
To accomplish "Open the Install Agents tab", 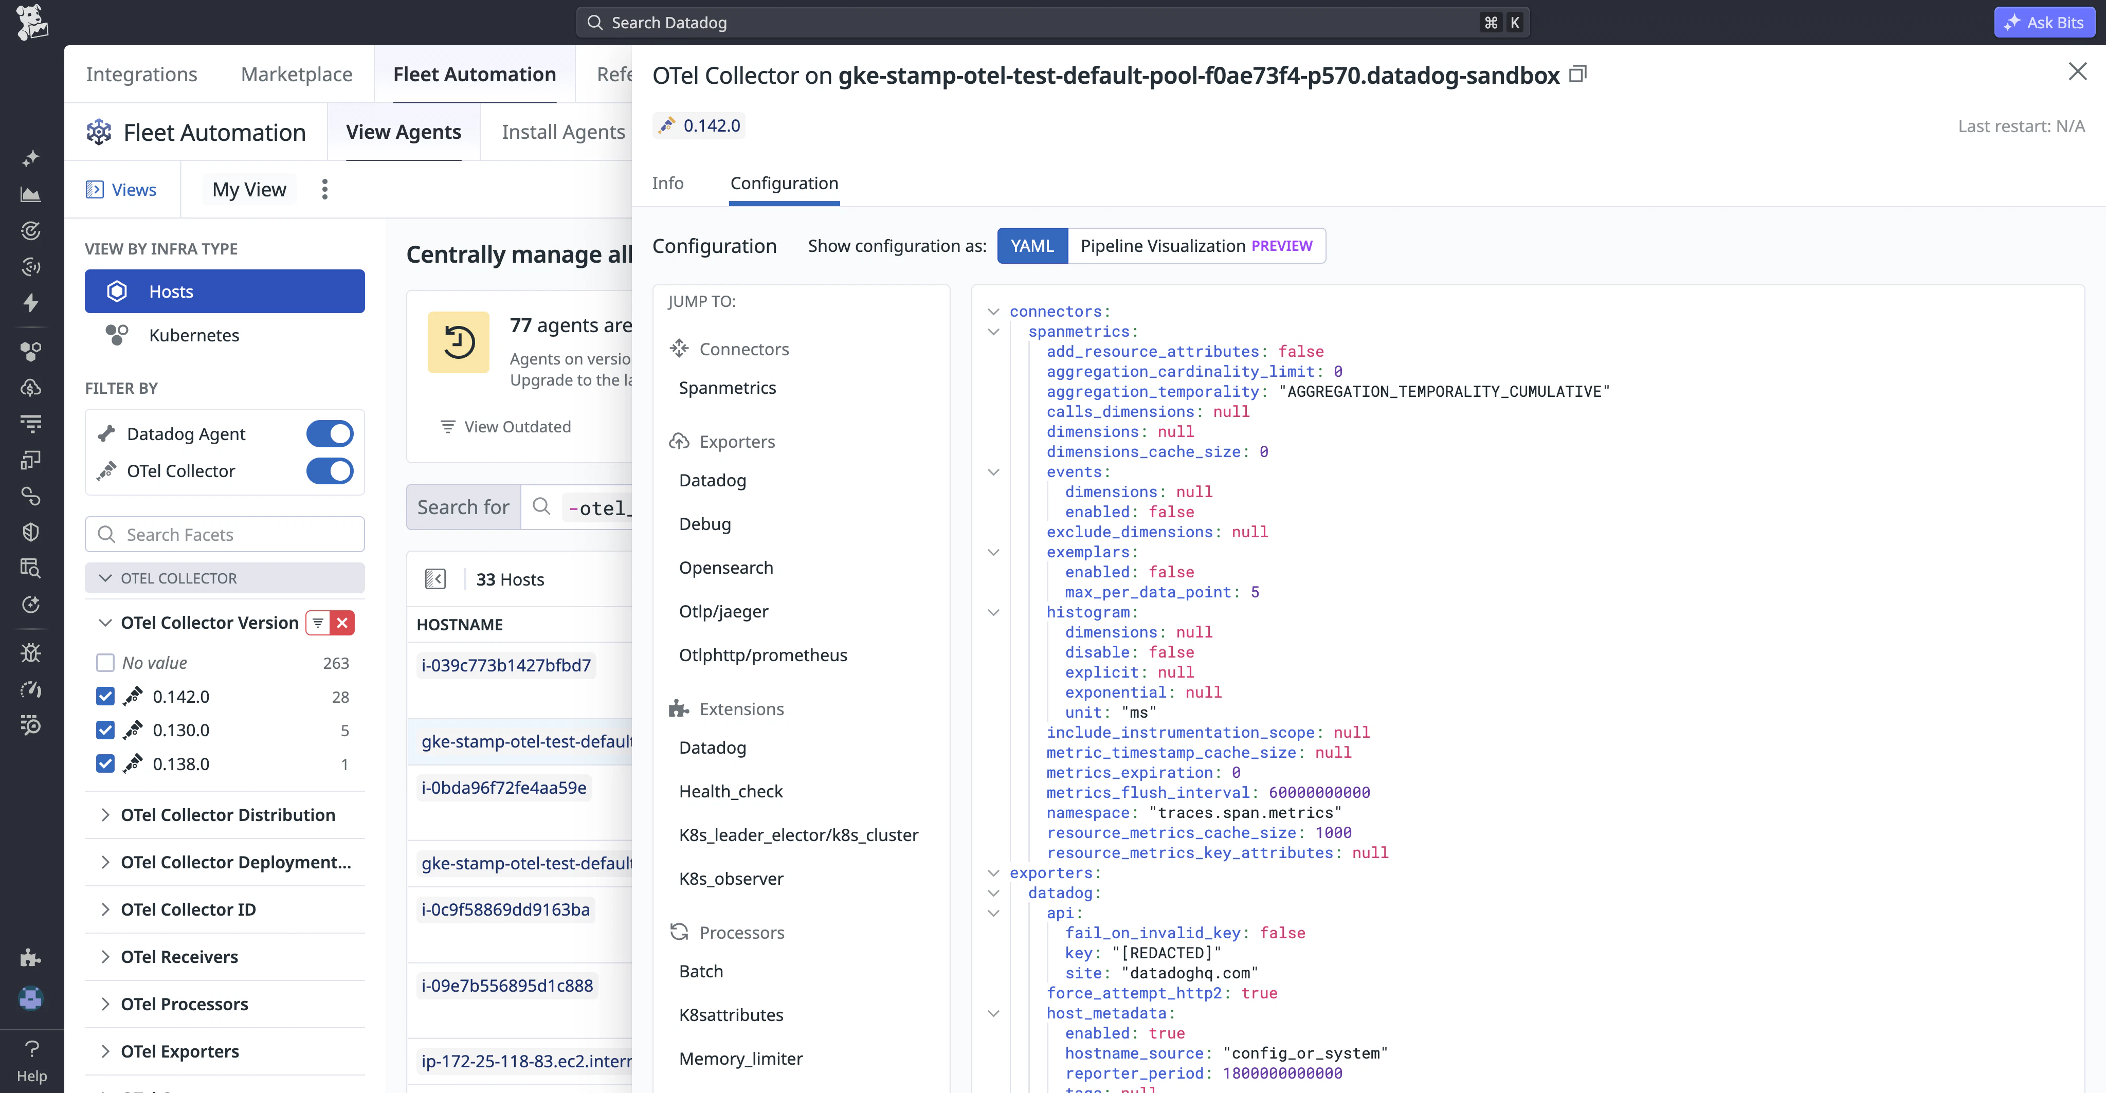I will tap(562, 132).
